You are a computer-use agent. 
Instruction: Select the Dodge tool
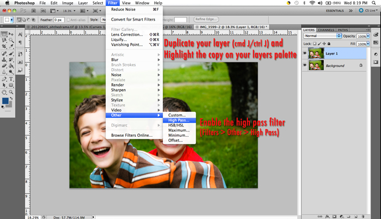pos(11,71)
